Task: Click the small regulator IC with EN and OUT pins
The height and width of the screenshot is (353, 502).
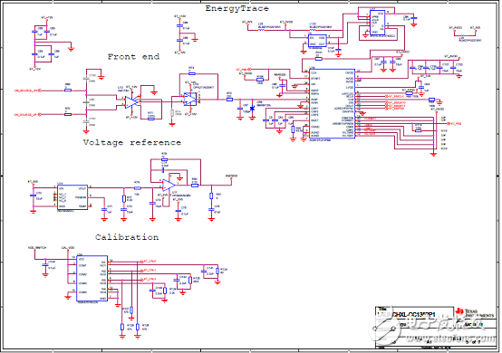Action: point(317,41)
